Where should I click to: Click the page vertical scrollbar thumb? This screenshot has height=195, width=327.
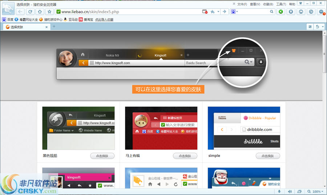tap(324, 54)
